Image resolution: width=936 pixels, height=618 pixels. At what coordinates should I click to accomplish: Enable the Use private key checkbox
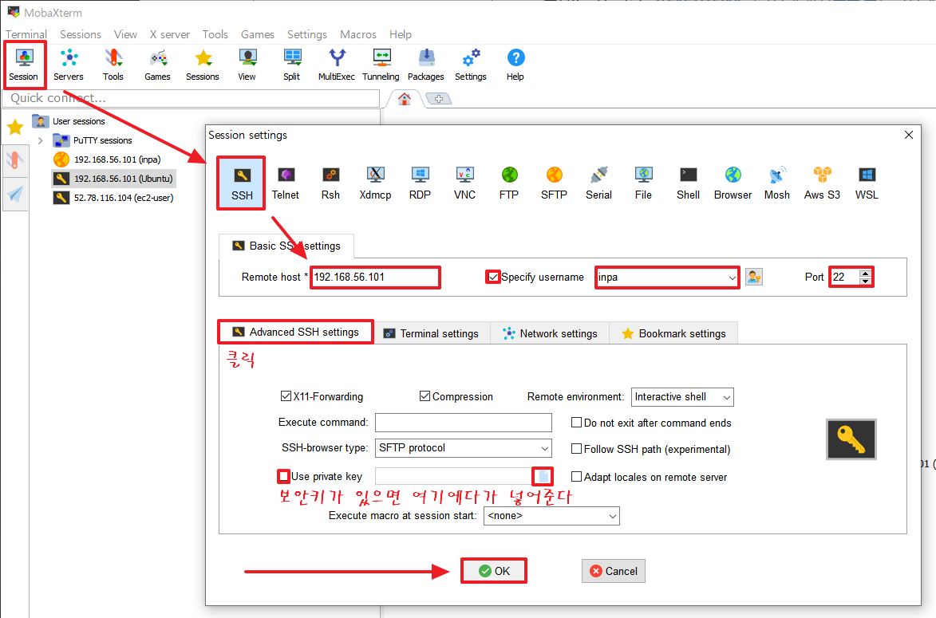tap(283, 476)
